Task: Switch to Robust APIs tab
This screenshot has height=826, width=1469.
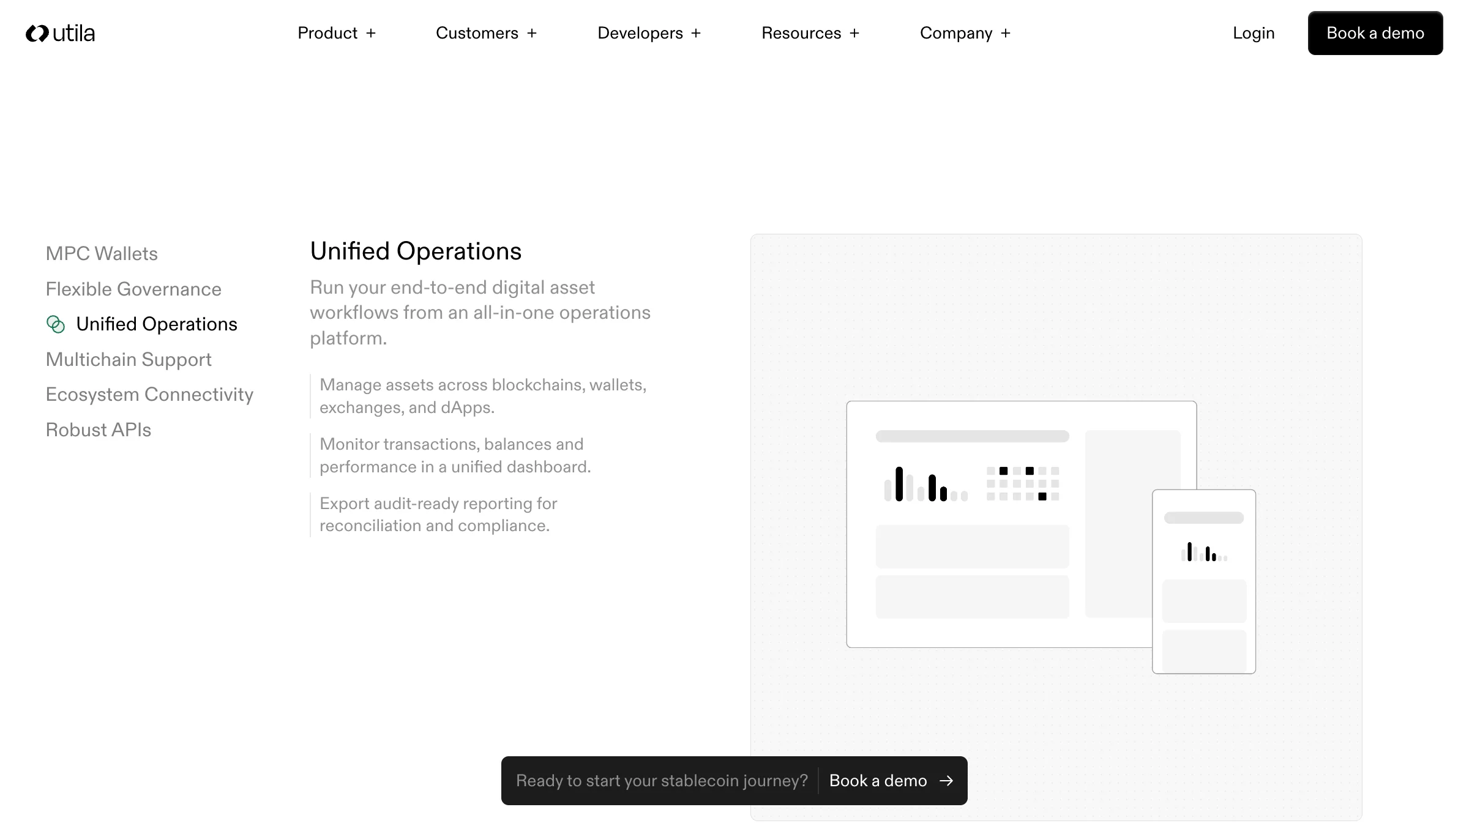Action: [98, 430]
